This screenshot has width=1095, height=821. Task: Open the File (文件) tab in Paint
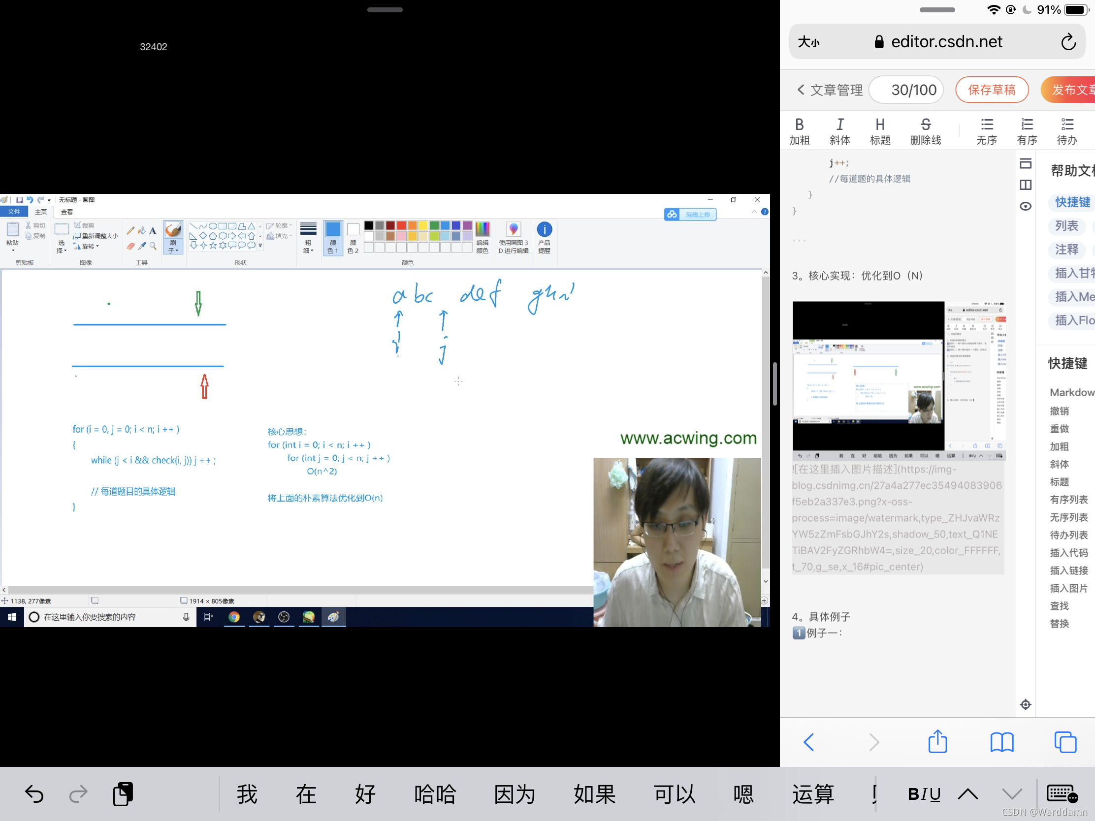tap(14, 212)
